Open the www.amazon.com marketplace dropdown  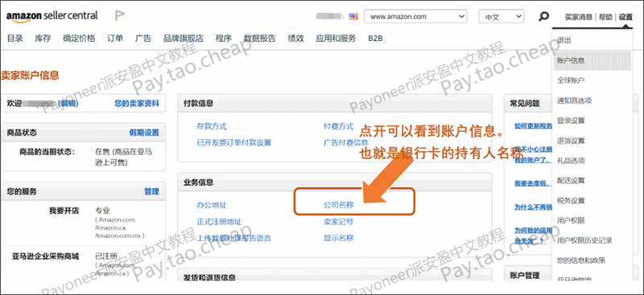pos(415,17)
